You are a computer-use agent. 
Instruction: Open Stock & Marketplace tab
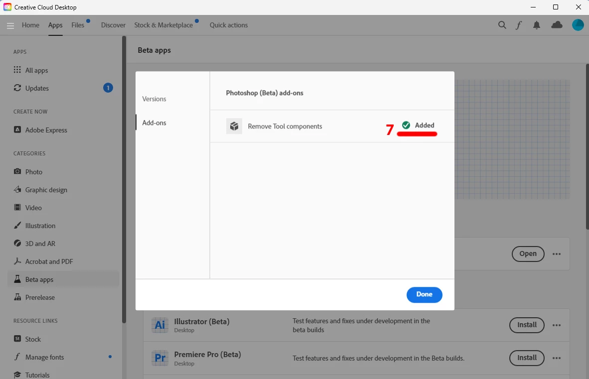(163, 25)
